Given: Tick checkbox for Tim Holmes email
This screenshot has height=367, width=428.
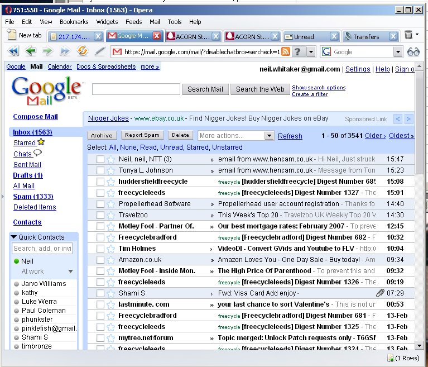Looking at the screenshot, I should point(100,249).
